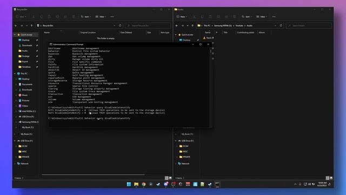The width and height of the screenshot is (346, 195).
Task: Click the Rename icon in Audio window toolbar
Action: (218, 17)
